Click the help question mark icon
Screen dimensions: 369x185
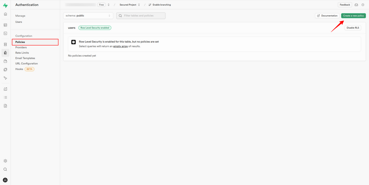[x=363, y=5]
